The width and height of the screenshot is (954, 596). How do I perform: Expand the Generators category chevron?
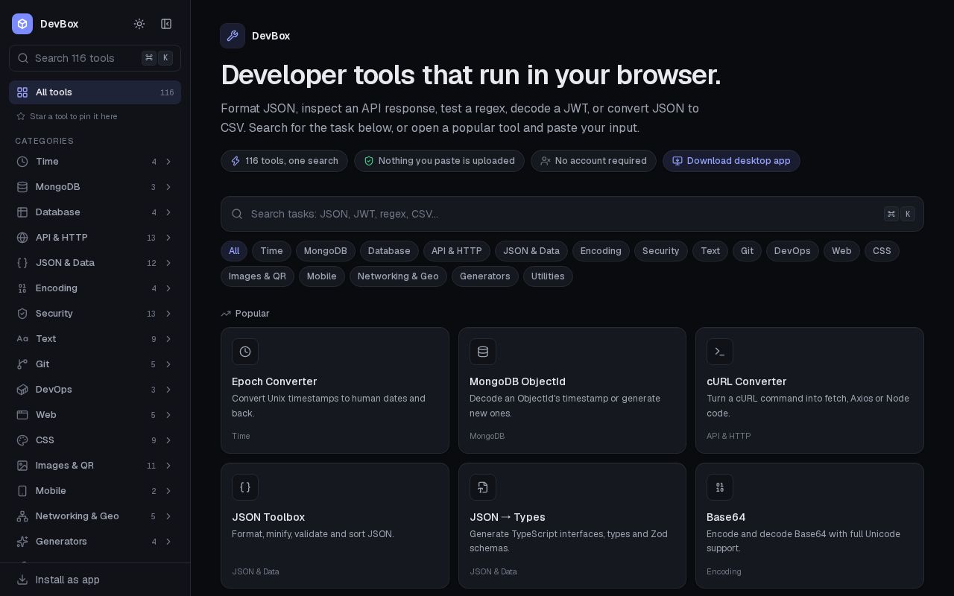[168, 542]
